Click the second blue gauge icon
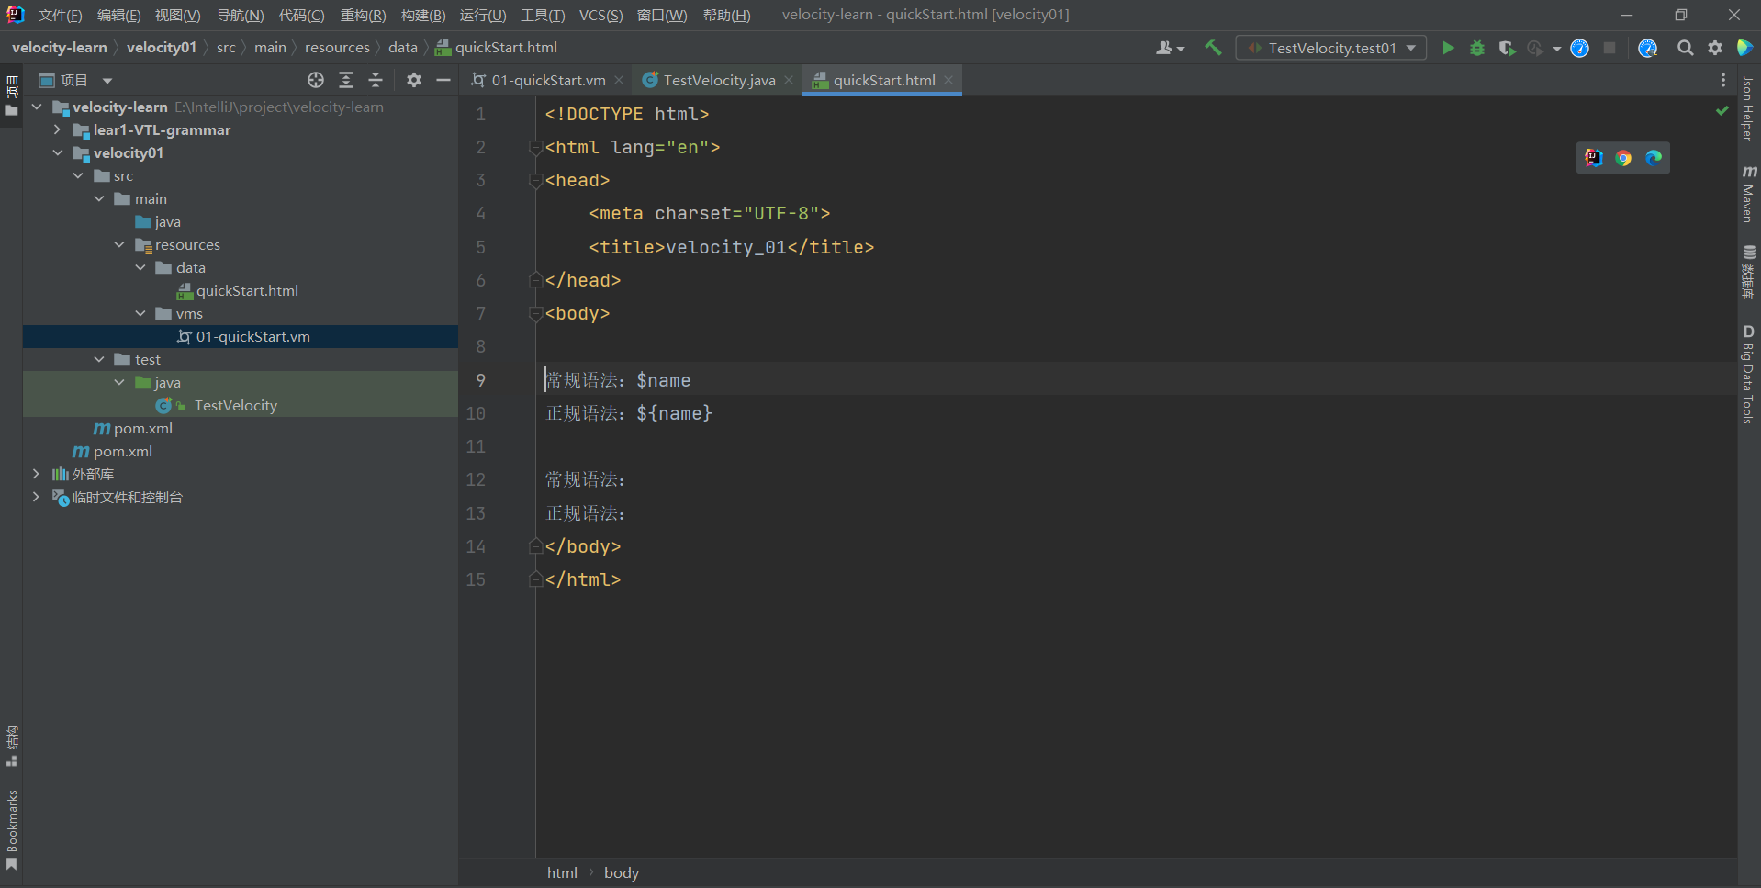Viewport: 1761px width, 888px height. tap(1648, 48)
